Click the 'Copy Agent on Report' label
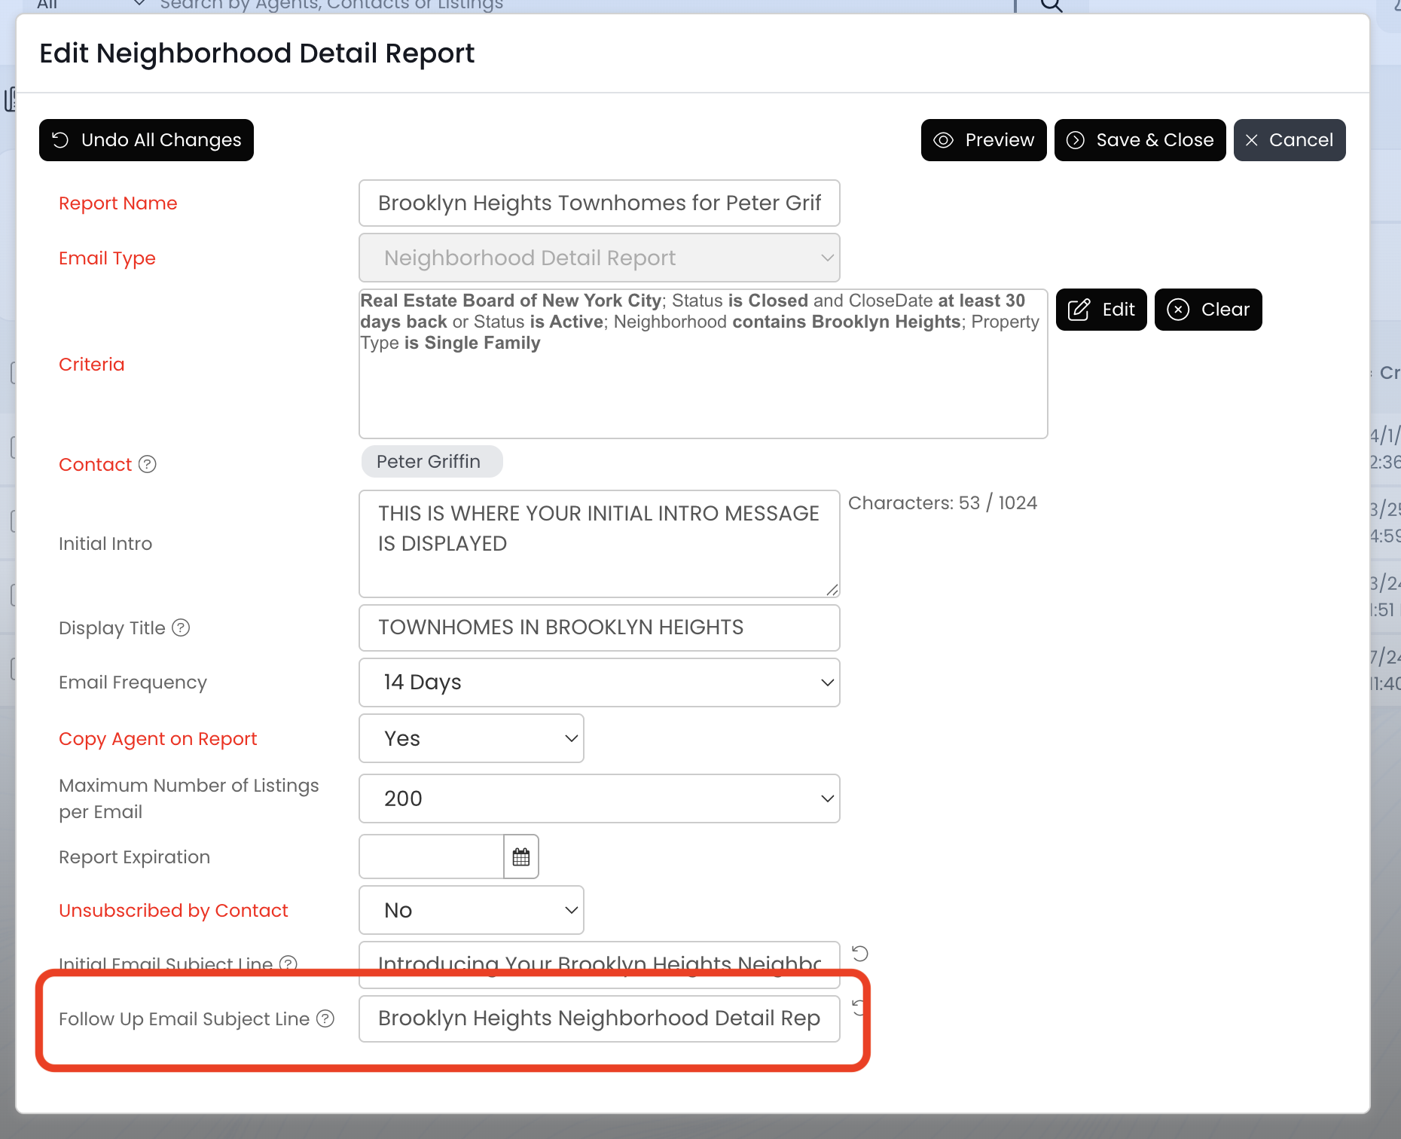 (158, 739)
